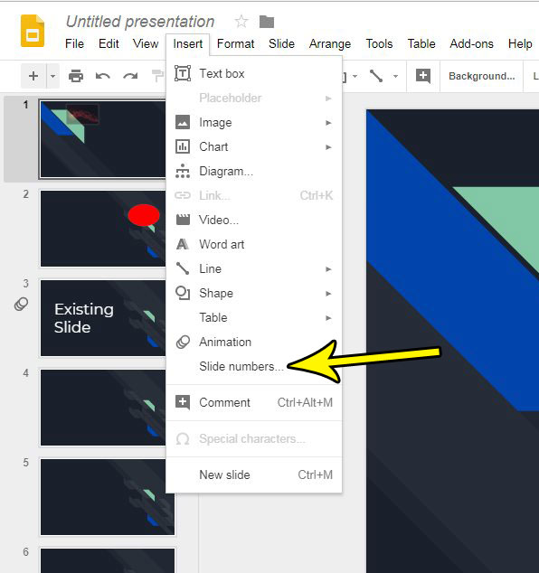Expand the shape tool dropdown arrow

coord(355,77)
